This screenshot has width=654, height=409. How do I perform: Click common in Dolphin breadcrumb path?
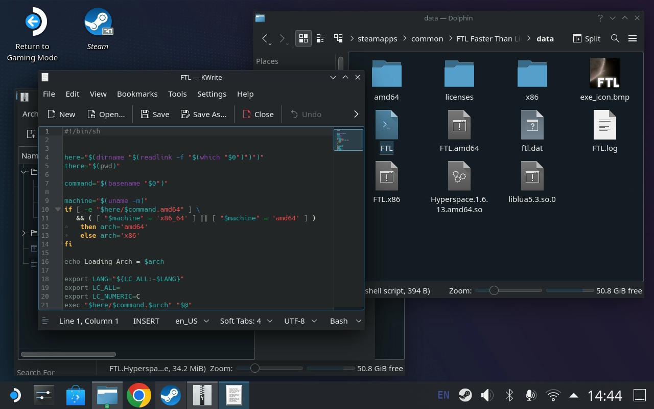[427, 38]
